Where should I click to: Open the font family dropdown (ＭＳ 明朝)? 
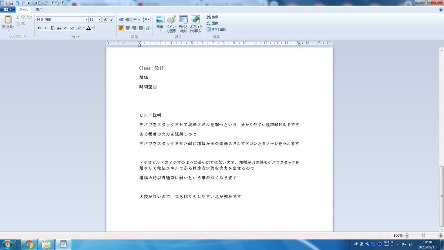click(86, 20)
